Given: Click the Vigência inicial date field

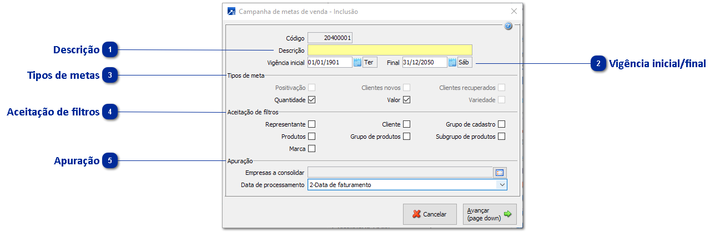Looking at the screenshot, I should 329,63.
